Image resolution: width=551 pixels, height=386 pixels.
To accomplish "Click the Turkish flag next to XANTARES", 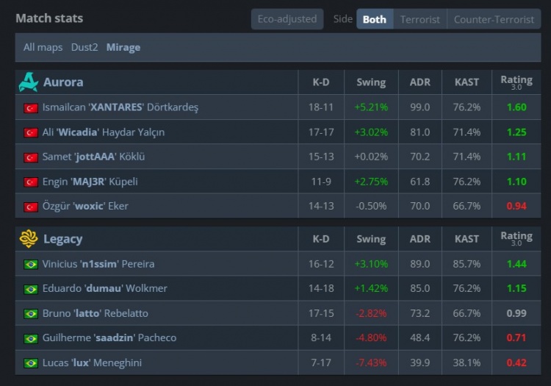I will tap(31, 107).
